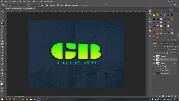Select the Move tool
179x101 pixels.
click(2, 12)
